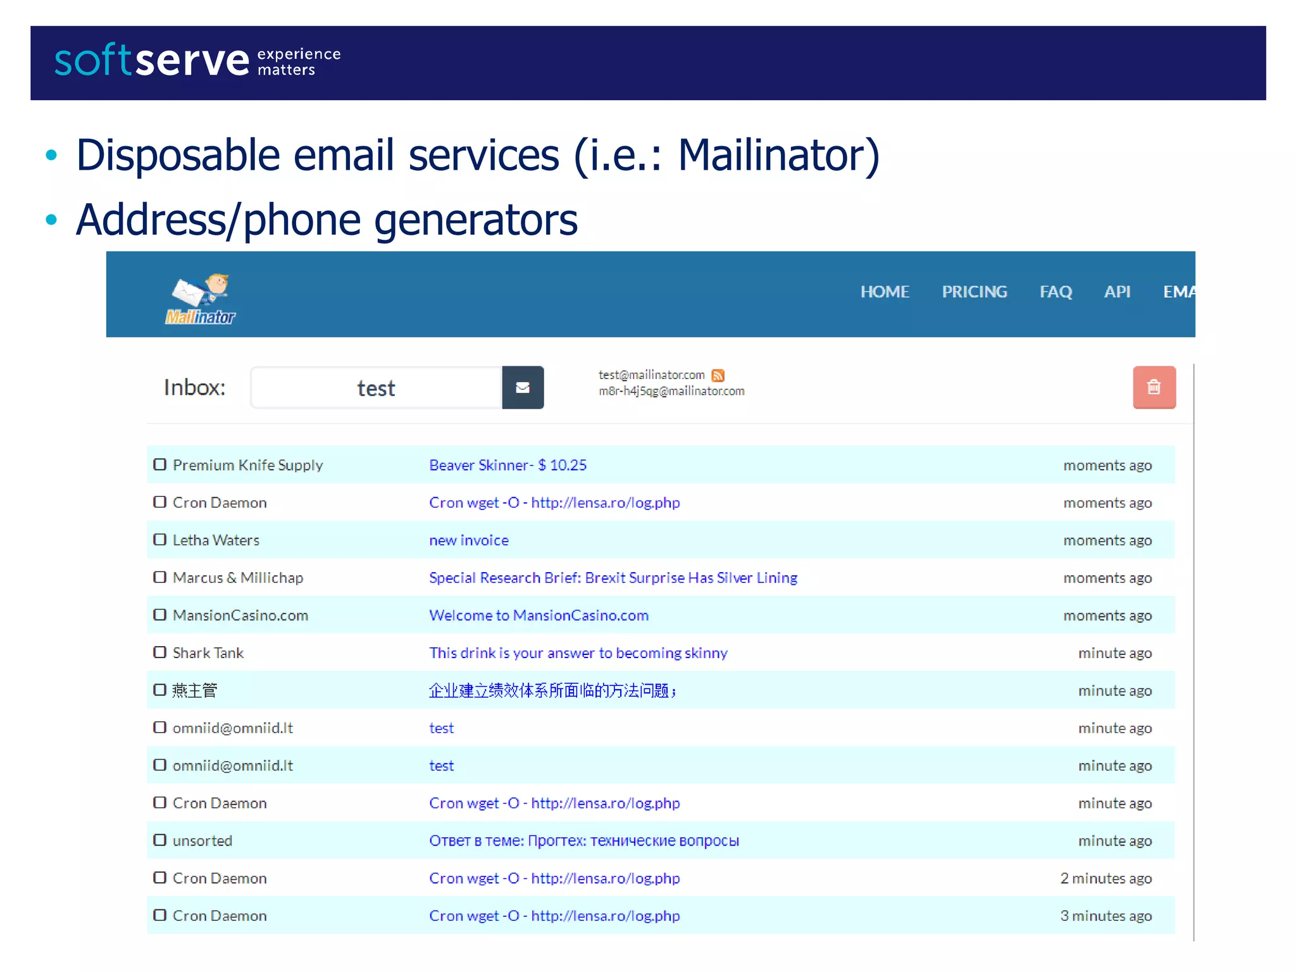
Task: Tick the Shark Tank checkbox
Action: coord(160,652)
